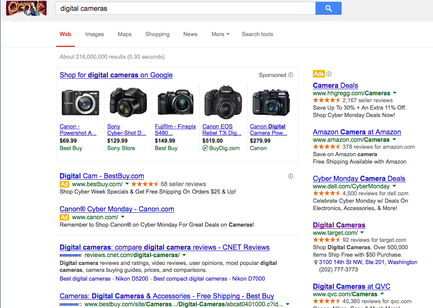
Task: Click the blue search magnifier button
Action: point(328,8)
